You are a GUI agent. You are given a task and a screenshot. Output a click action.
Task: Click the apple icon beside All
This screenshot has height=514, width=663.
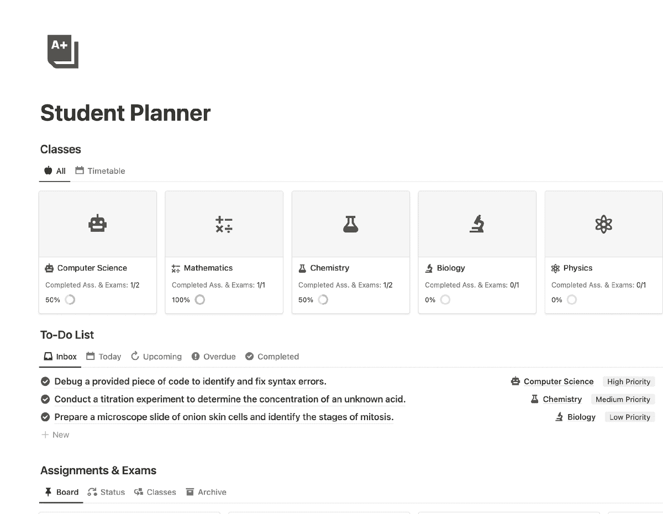pos(48,171)
